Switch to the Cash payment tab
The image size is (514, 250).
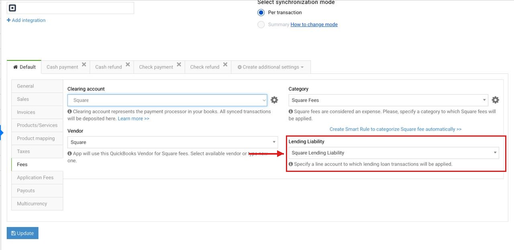tap(62, 67)
